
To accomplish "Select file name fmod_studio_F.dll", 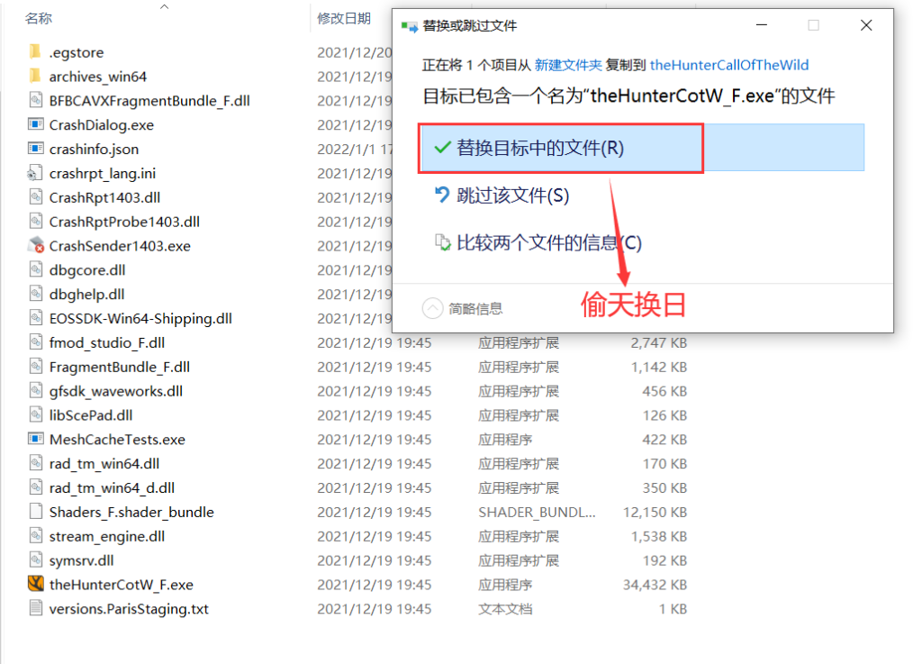I will 107,342.
